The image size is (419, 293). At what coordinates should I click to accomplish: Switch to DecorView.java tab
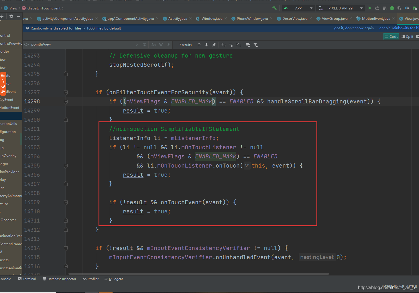click(295, 19)
